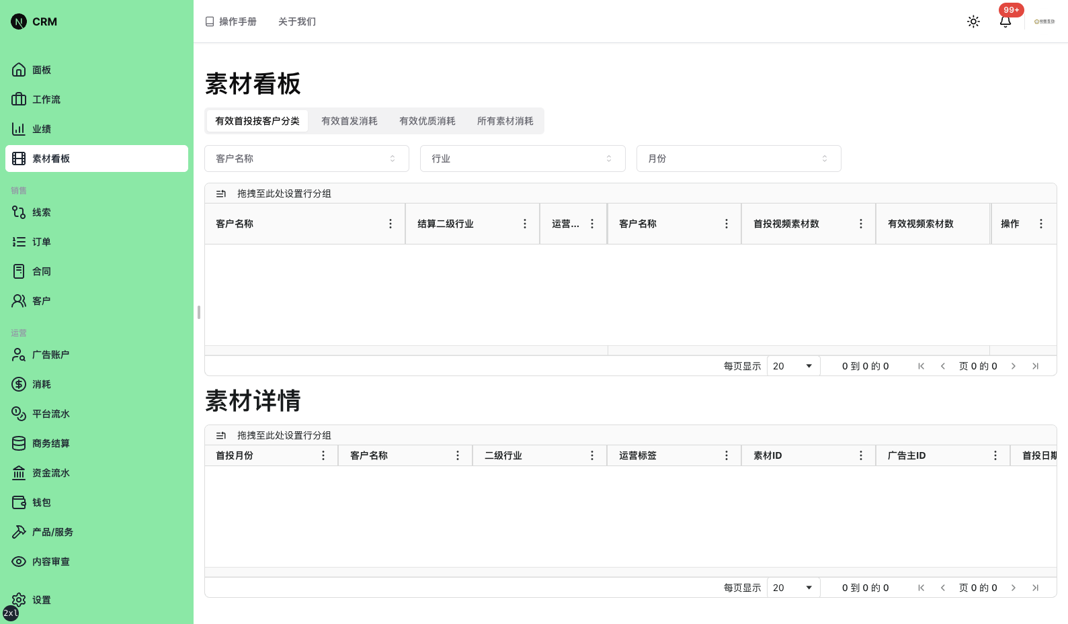1068x624 pixels.
Task: Switch to 所有素材消耗 tab
Action: (505, 121)
